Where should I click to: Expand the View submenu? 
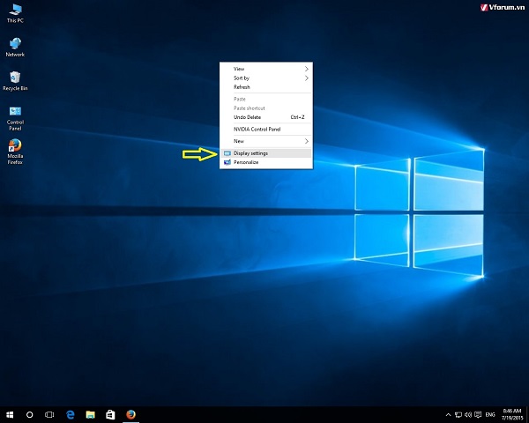click(x=264, y=68)
